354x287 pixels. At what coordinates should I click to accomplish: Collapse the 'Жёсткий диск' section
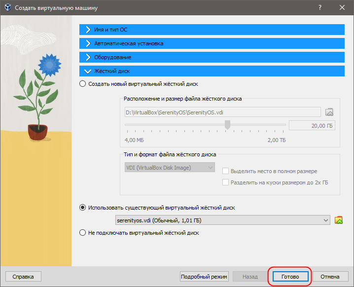212,71
